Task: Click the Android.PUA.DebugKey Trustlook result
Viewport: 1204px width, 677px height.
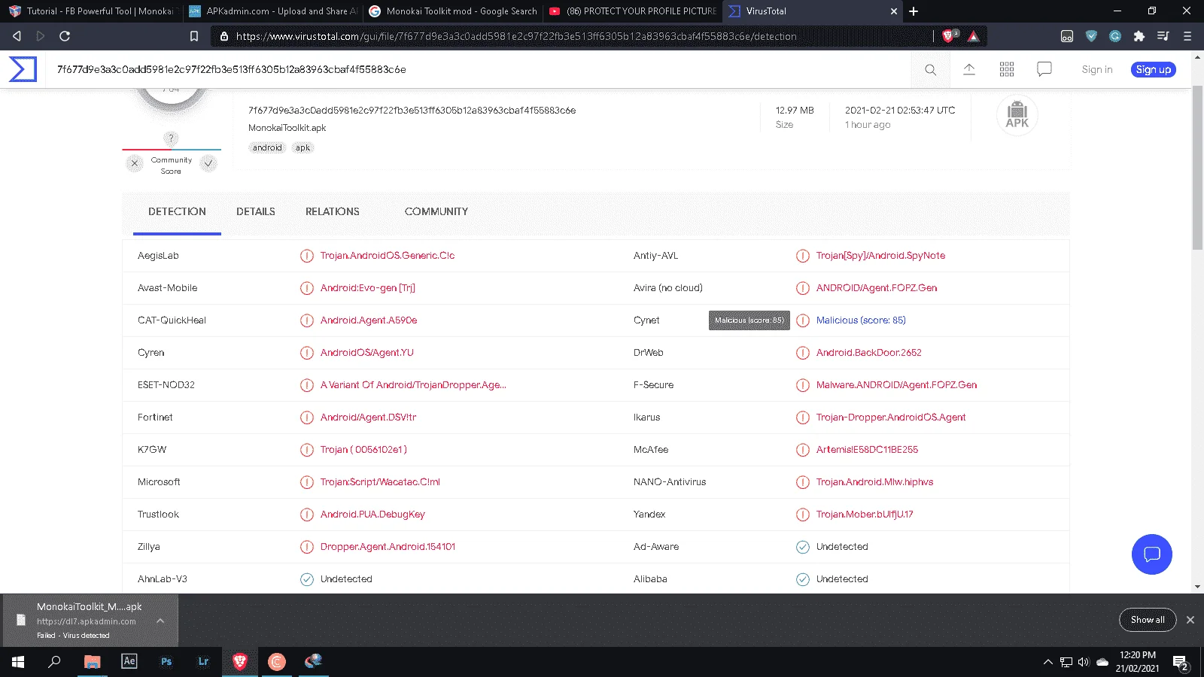Action: 372,515
